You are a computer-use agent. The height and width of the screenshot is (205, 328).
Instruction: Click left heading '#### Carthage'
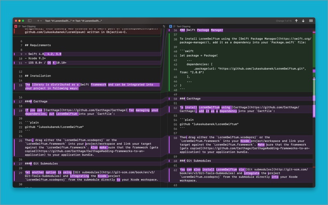[36, 101]
